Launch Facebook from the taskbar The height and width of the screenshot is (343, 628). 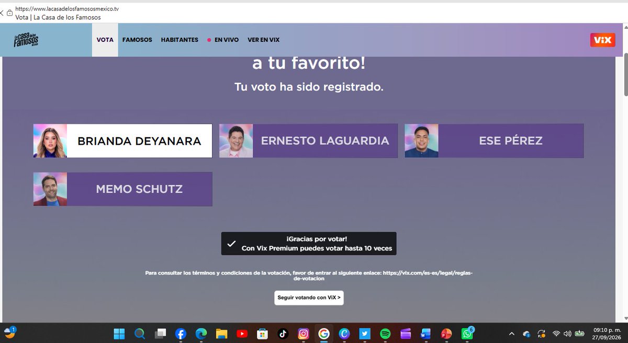pos(181,334)
